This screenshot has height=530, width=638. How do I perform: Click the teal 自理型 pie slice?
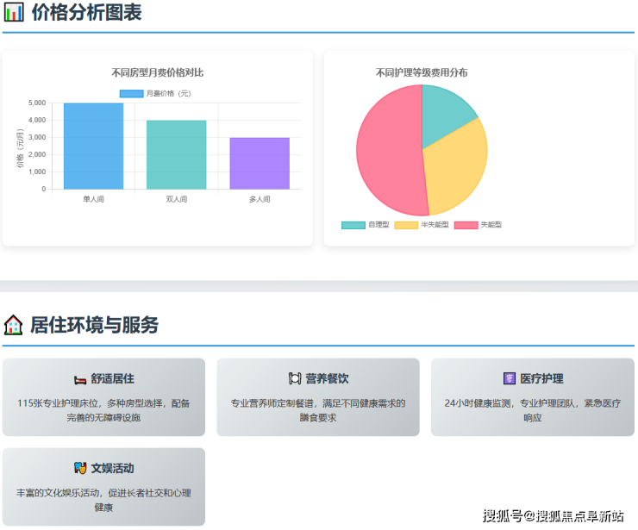pos(444,108)
